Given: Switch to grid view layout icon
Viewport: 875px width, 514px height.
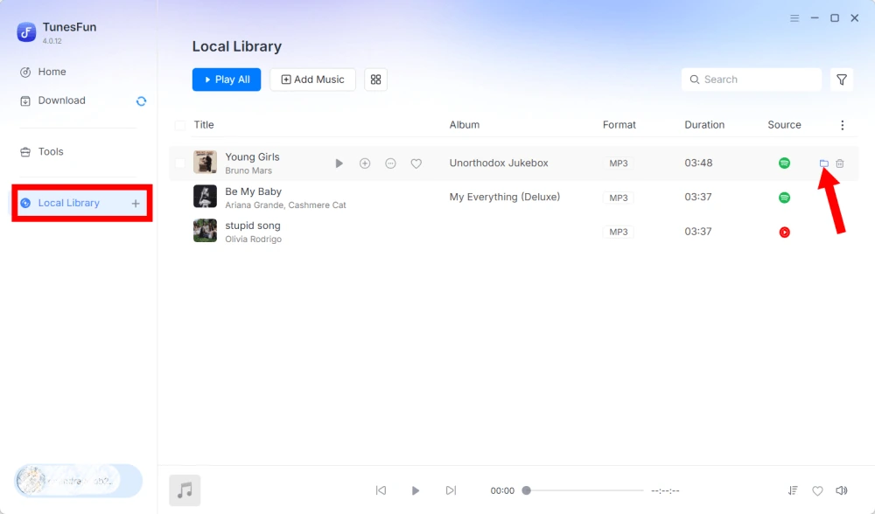Looking at the screenshot, I should (375, 80).
